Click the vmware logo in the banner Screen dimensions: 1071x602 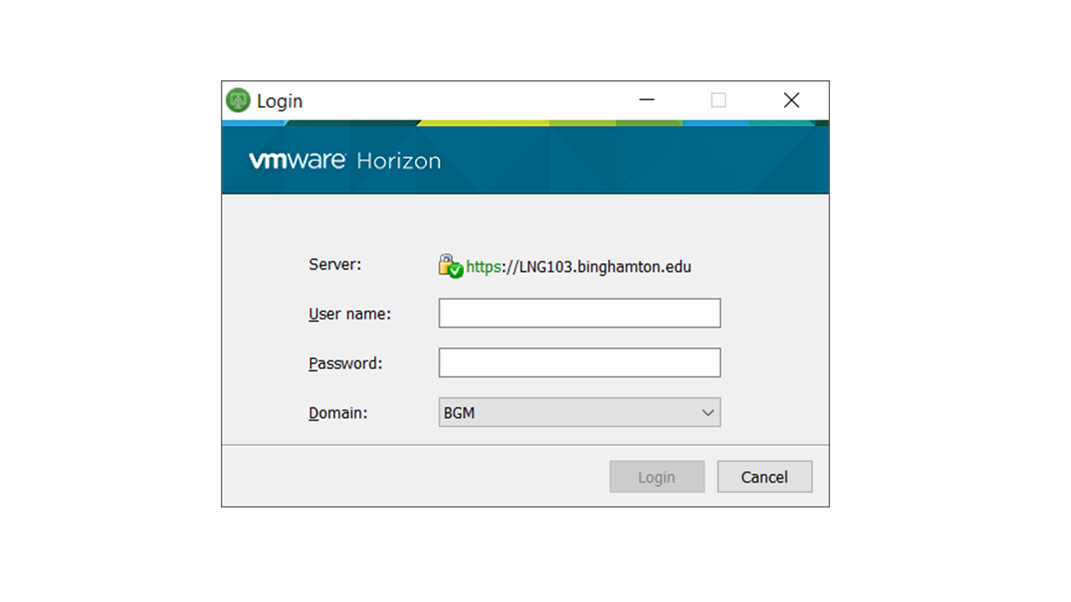coord(297,161)
